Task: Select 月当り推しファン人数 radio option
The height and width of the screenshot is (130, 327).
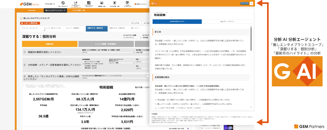Action: pyautogui.click(x=83, y=64)
